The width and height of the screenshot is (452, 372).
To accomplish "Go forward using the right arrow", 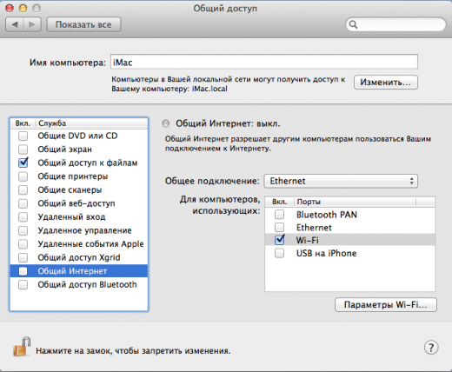I will click(32, 24).
